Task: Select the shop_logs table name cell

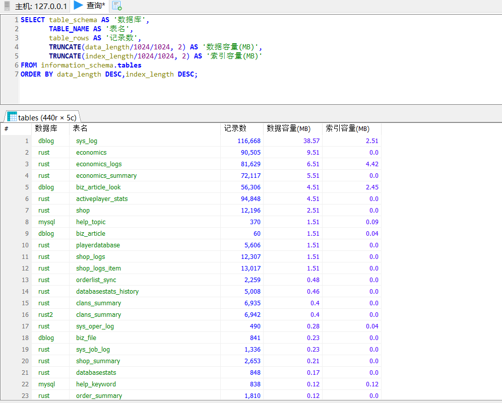Action: click(145, 257)
